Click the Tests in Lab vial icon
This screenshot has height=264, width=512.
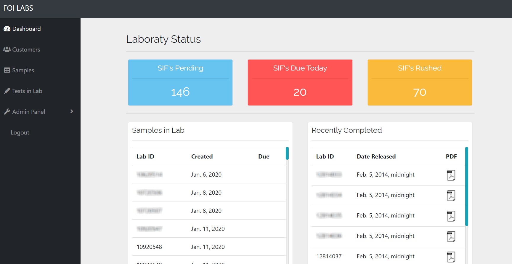coord(7,91)
